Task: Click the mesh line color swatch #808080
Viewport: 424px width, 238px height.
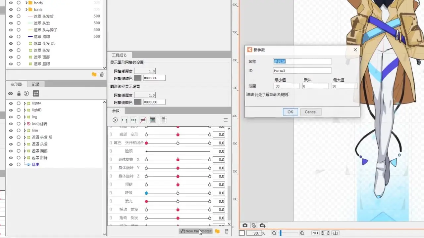Action: point(138,78)
